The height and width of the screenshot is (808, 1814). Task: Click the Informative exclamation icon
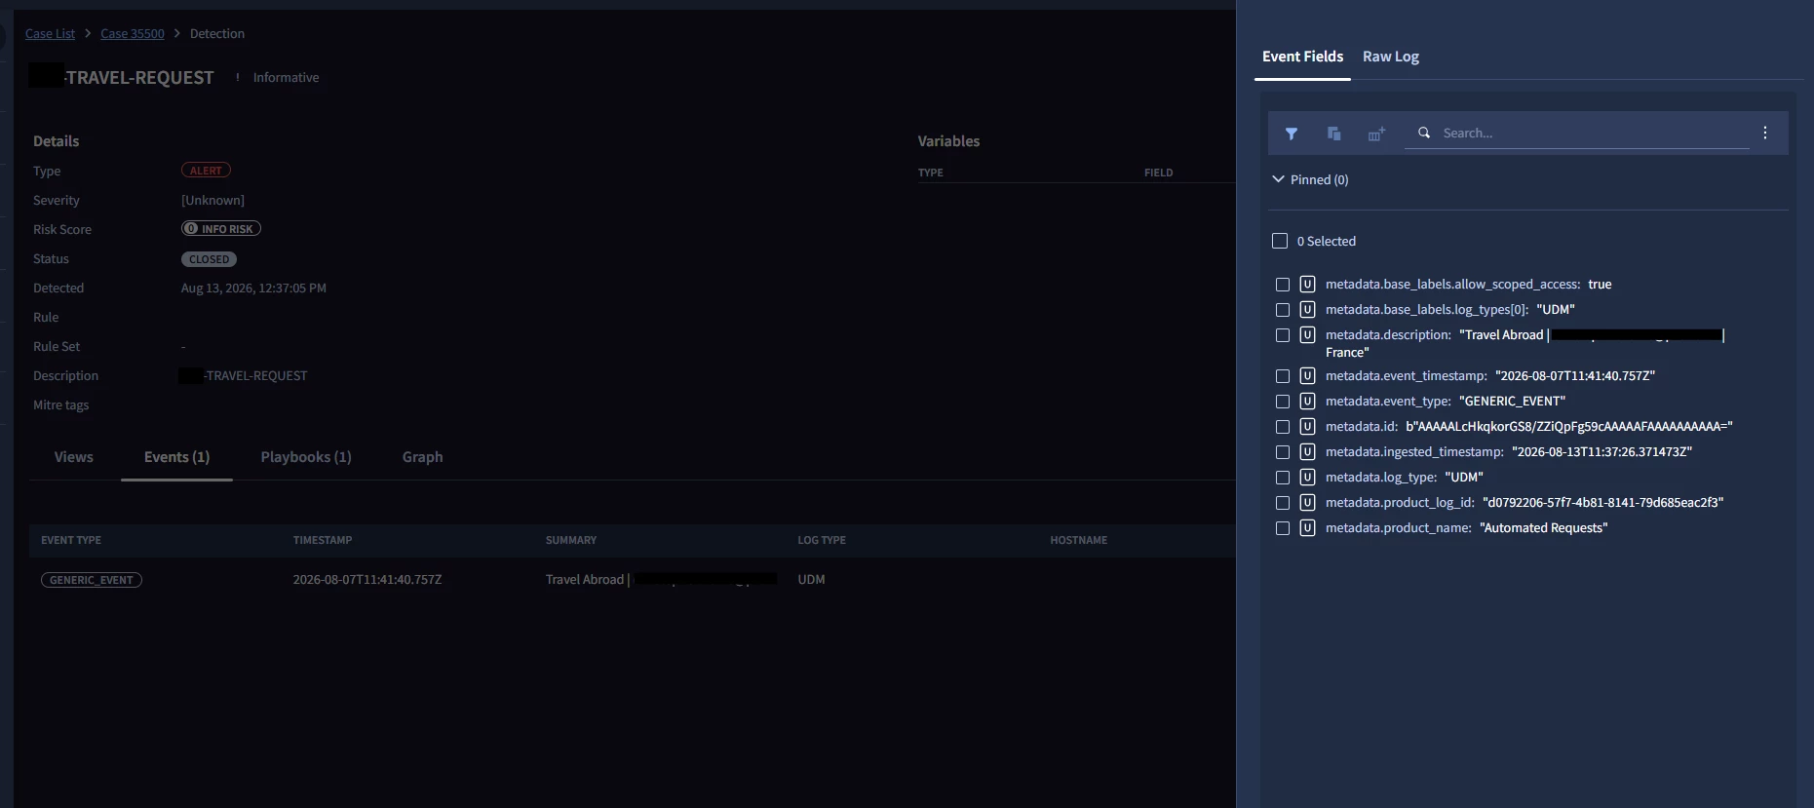tap(237, 77)
